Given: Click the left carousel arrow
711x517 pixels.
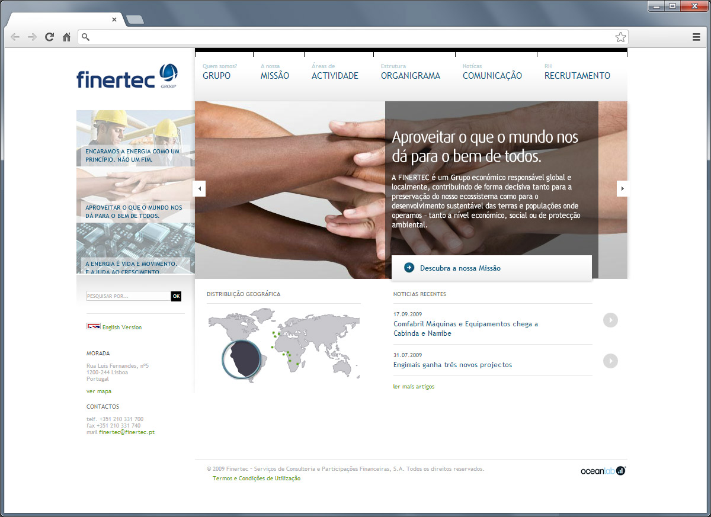Looking at the screenshot, I should (x=199, y=188).
